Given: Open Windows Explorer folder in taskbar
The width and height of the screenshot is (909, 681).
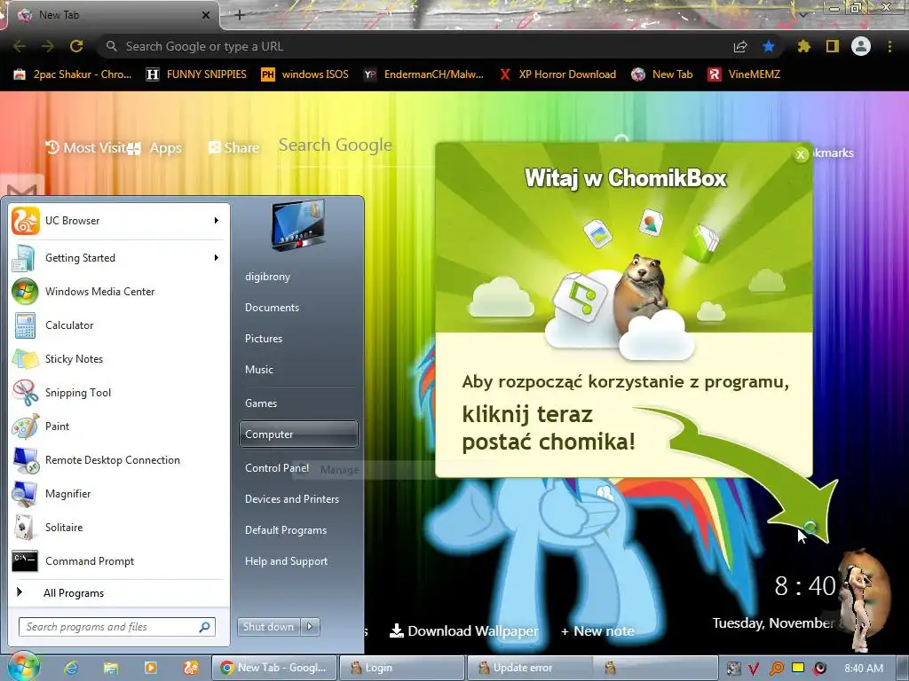Looking at the screenshot, I should pyautogui.click(x=111, y=668).
